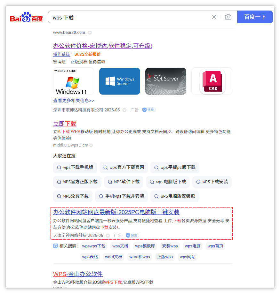Viewport: 280px width, 294px height.
Task: Open the WPS-金山办公软件 result link
Action: pos(78,274)
